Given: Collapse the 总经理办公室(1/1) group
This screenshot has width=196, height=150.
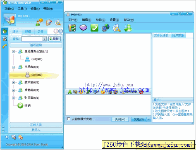Looking at the screenshot, I should pos(13,52).
